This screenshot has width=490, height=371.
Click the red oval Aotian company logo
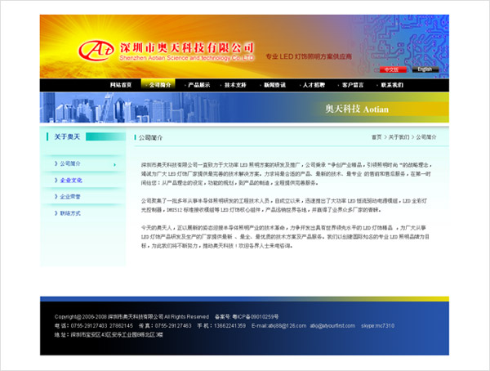click(96, 51)
